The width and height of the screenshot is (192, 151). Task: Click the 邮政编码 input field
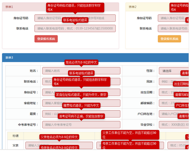[x=166, y=103]
